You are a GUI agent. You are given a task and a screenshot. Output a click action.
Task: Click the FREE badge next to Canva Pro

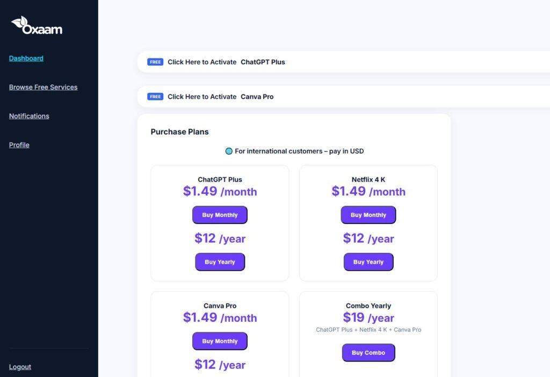[155, 97]
